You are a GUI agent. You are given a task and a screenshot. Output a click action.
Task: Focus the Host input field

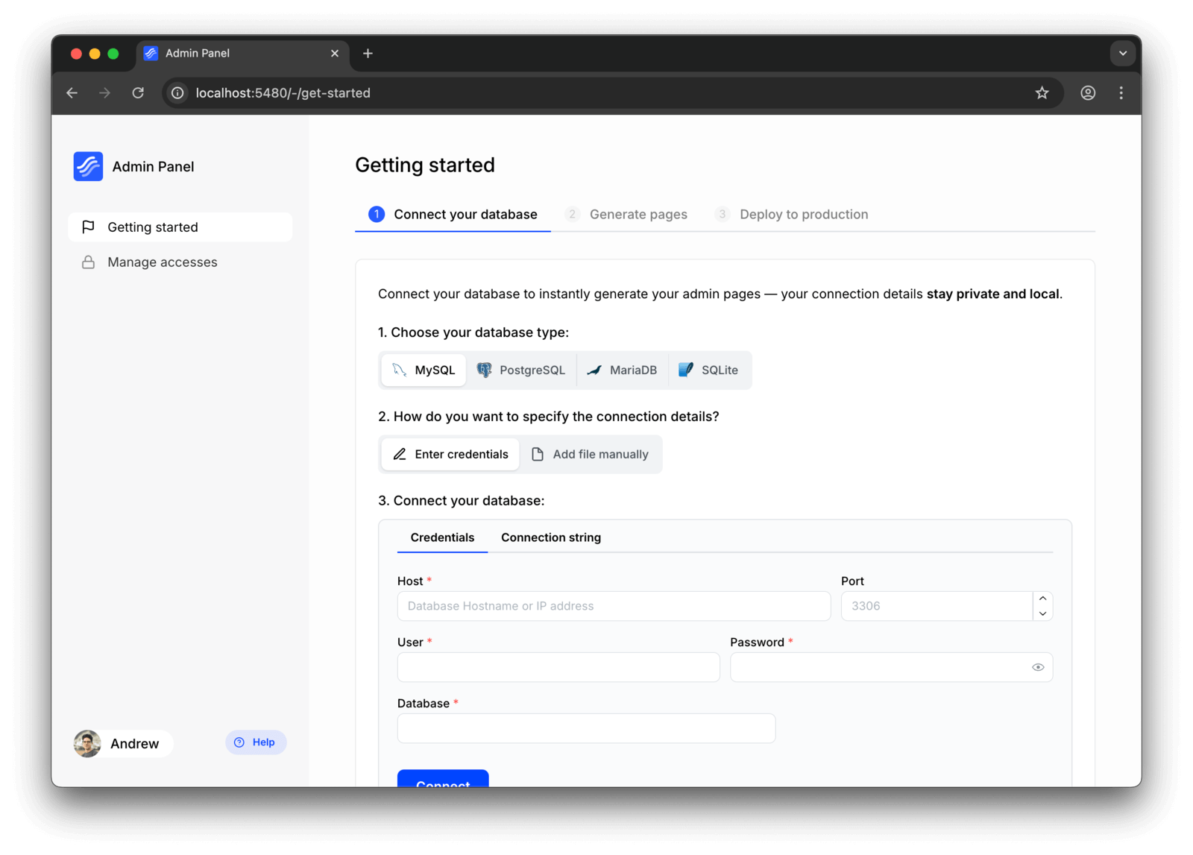pyautogui.click(x=614, y=606)
